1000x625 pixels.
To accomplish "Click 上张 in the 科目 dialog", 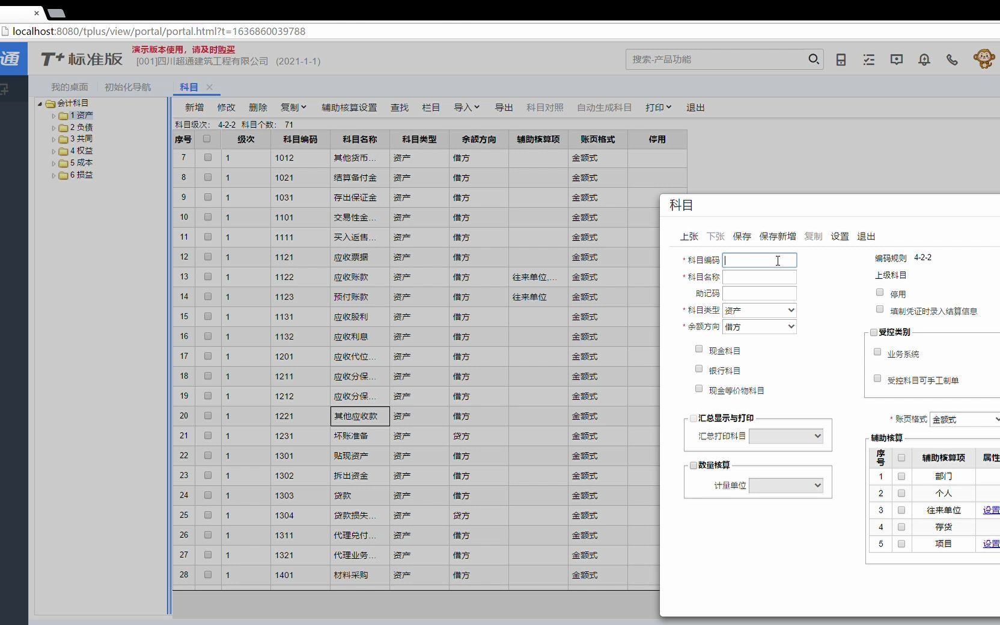I will [x=689, y=237].
